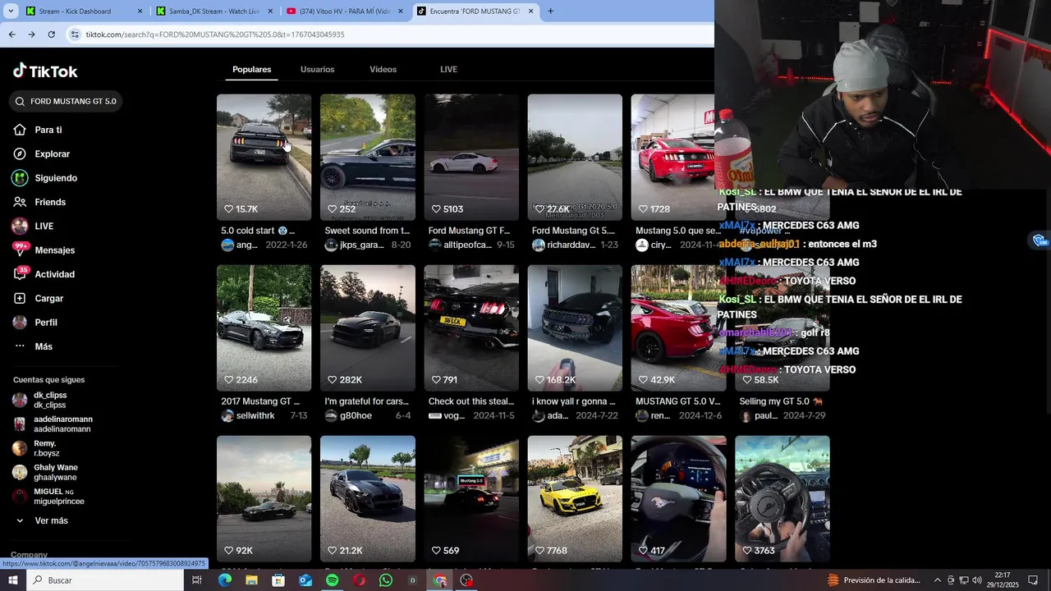
Task: Expand Ver más followed accounts
Action: 43,520
